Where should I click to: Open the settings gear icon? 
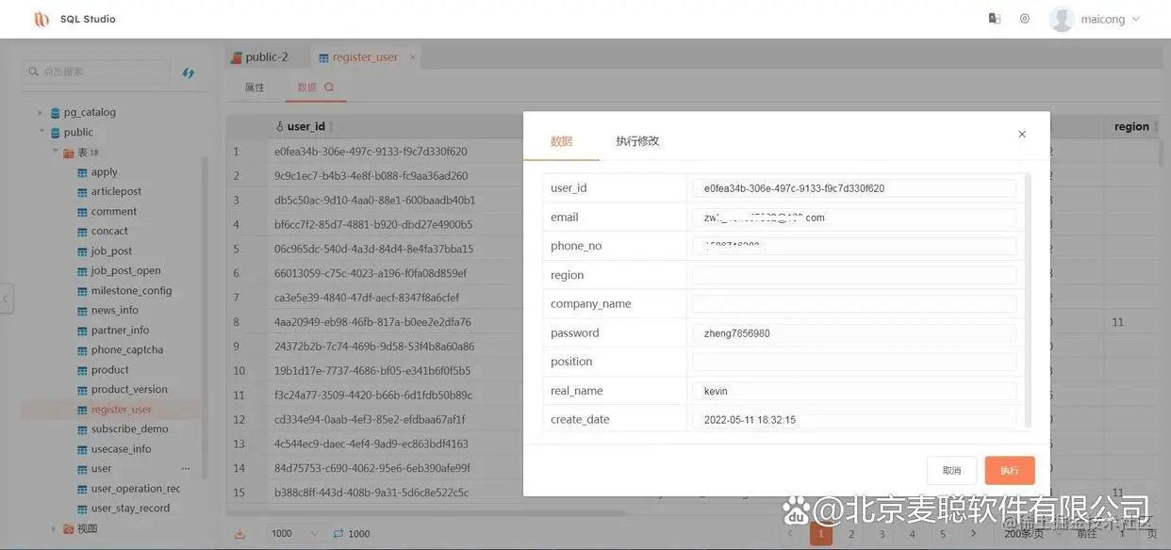pyautogui.click(x=1025, y=18)
